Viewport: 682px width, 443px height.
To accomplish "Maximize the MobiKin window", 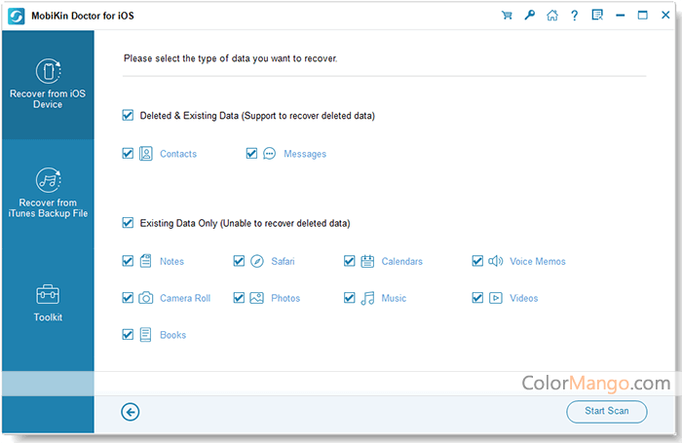I will click(x=642, y=16).
